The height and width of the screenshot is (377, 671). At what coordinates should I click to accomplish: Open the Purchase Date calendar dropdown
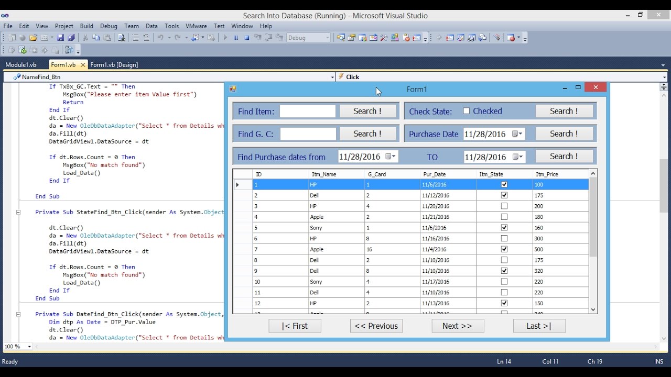point(517,134)
